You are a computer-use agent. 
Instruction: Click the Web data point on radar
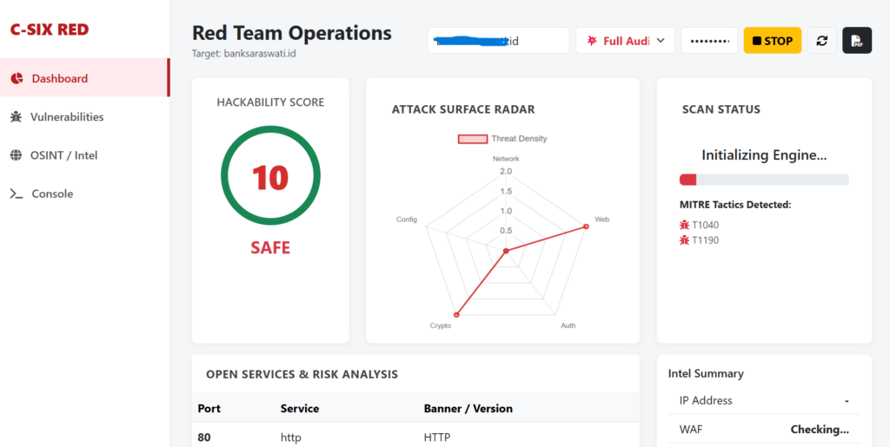click(586, 227)
